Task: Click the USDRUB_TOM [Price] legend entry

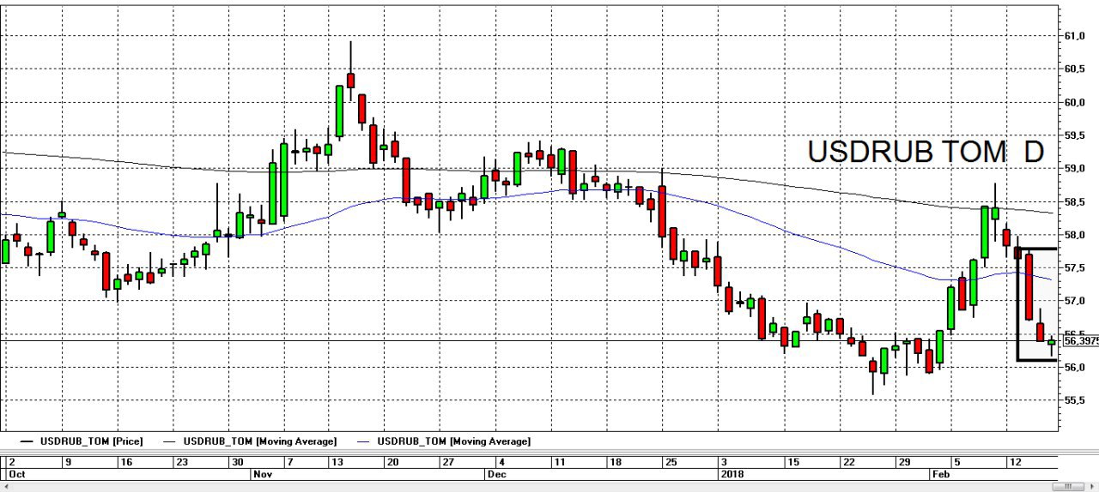Action: coord(82,441)
